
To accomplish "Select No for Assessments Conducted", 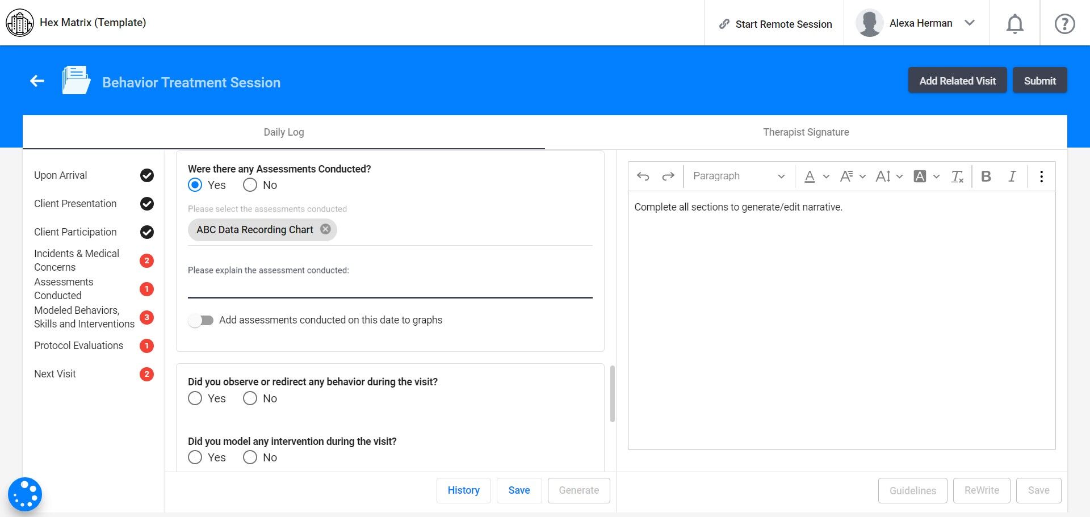I will (x=250, y=185).
